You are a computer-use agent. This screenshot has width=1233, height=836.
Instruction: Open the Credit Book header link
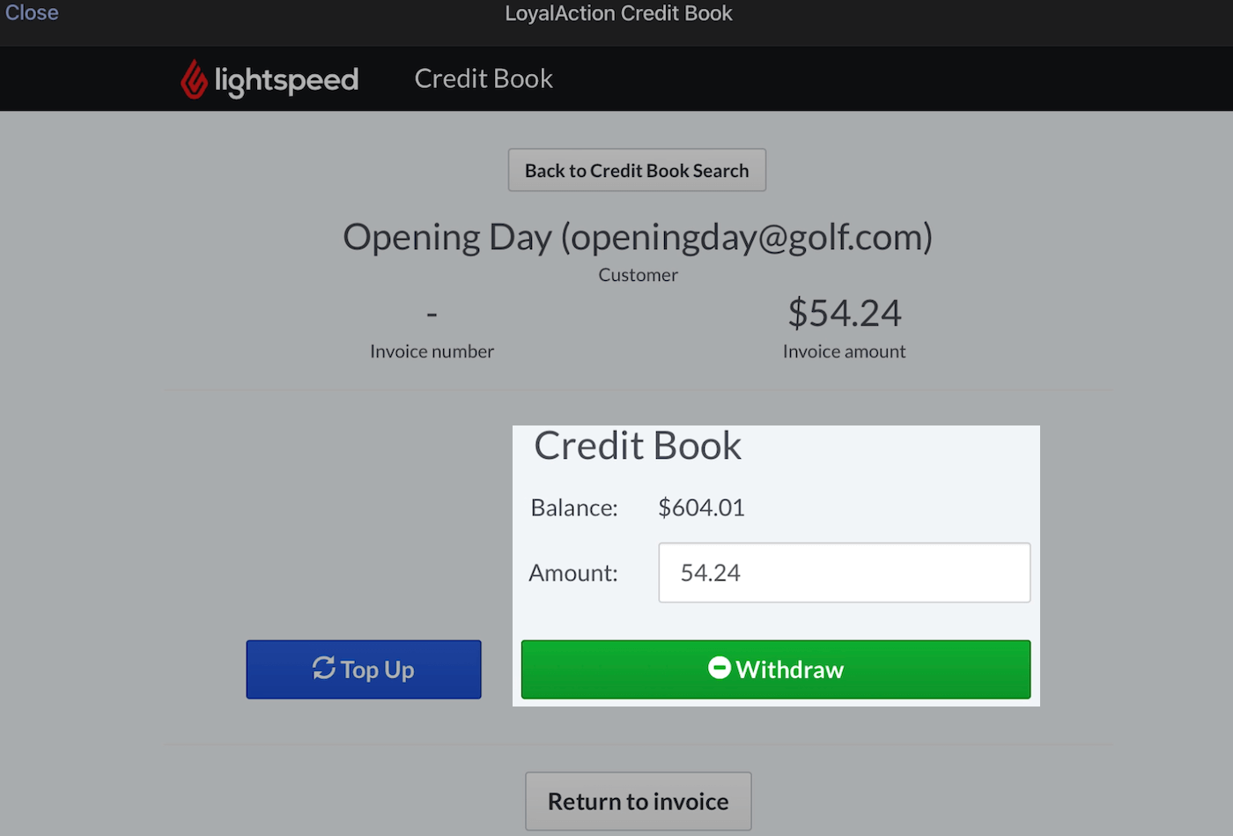[x=484, y=78]
